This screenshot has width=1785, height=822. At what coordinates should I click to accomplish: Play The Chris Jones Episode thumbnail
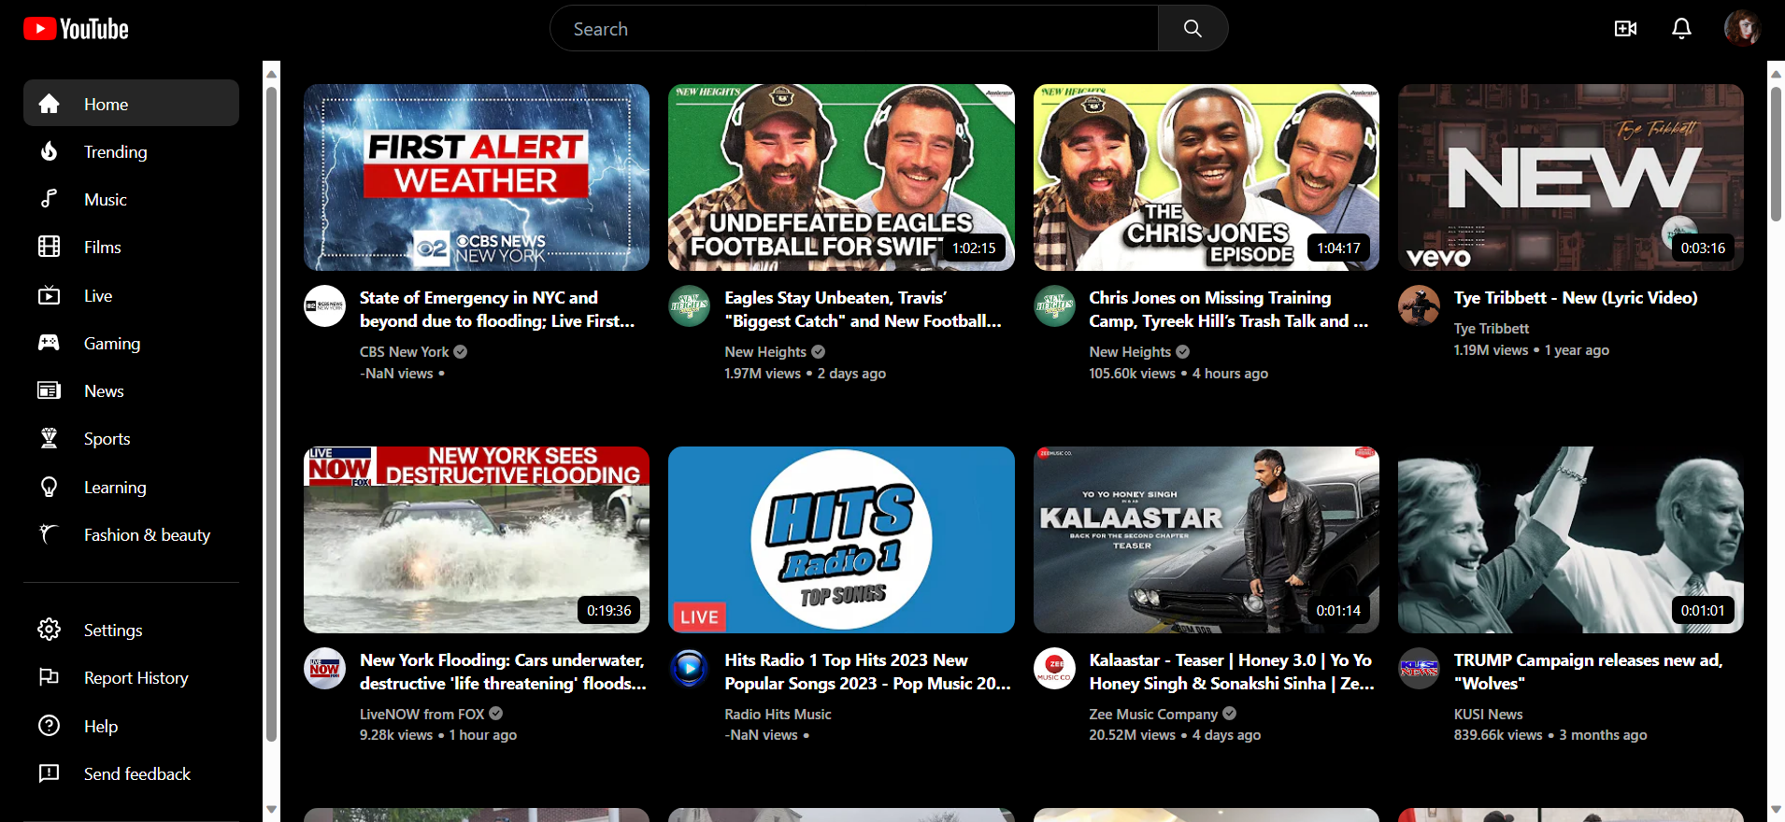(x=1206, y=177)
